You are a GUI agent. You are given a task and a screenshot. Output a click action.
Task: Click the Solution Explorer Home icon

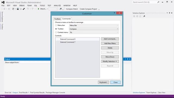tap(140, 16)
